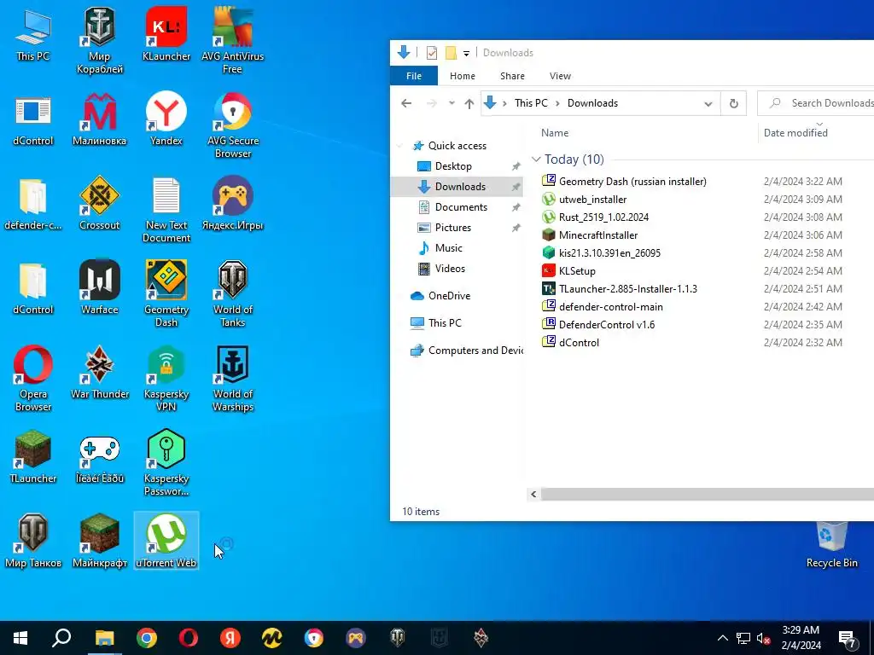Screen dimensions: 874x655
Task: Select New Text Document on desktop
Action: [x=166, y=210]
